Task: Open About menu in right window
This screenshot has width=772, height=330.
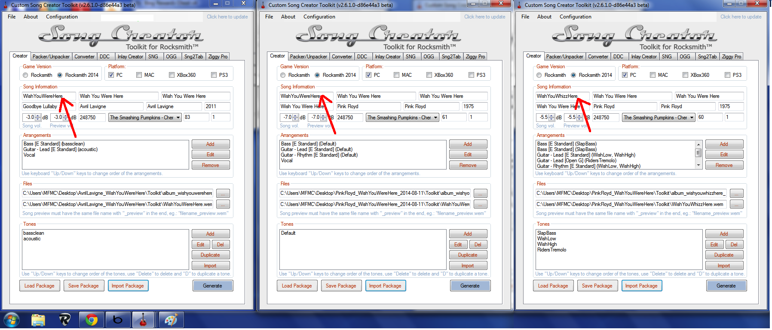Action: tap(544, 17)
